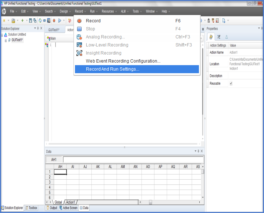Click the New test asterisk icon
264x213 pixels.
[4, 20]
